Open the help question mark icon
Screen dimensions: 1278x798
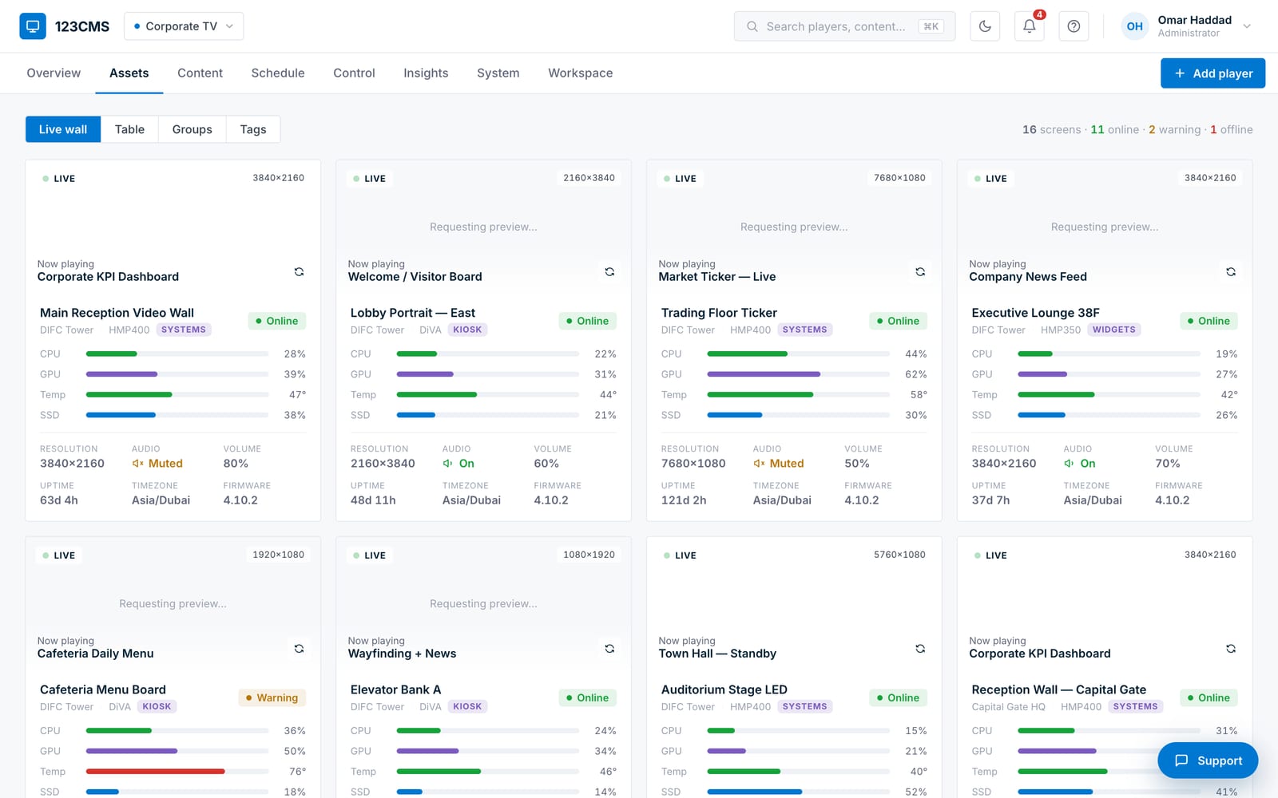pos(1074,26)
